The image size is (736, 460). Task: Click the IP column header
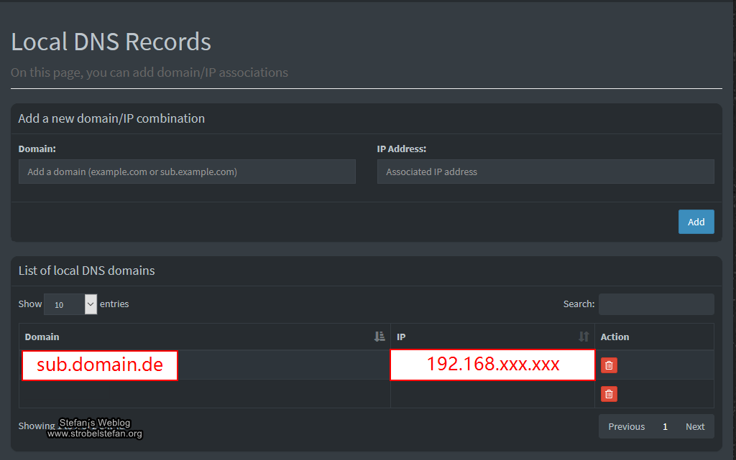coord(400,337)
